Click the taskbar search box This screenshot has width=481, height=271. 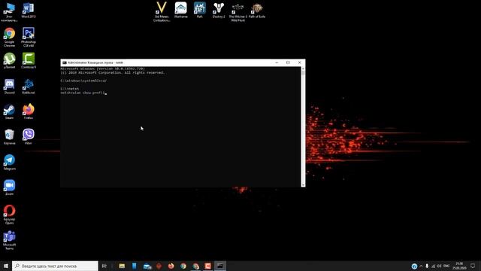(x=55, y=266)
